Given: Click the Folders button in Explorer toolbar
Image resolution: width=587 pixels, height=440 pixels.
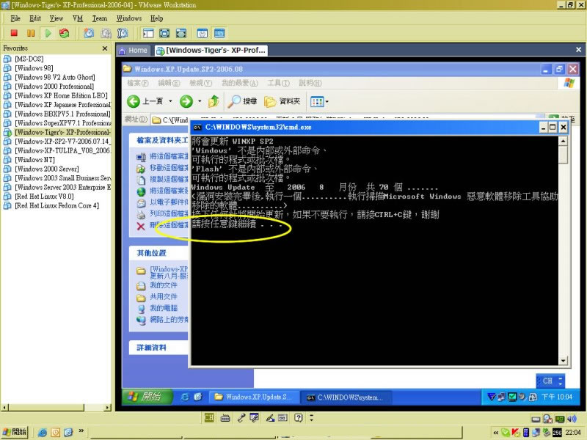Looking at the screenshot, I should pos(282,101).
